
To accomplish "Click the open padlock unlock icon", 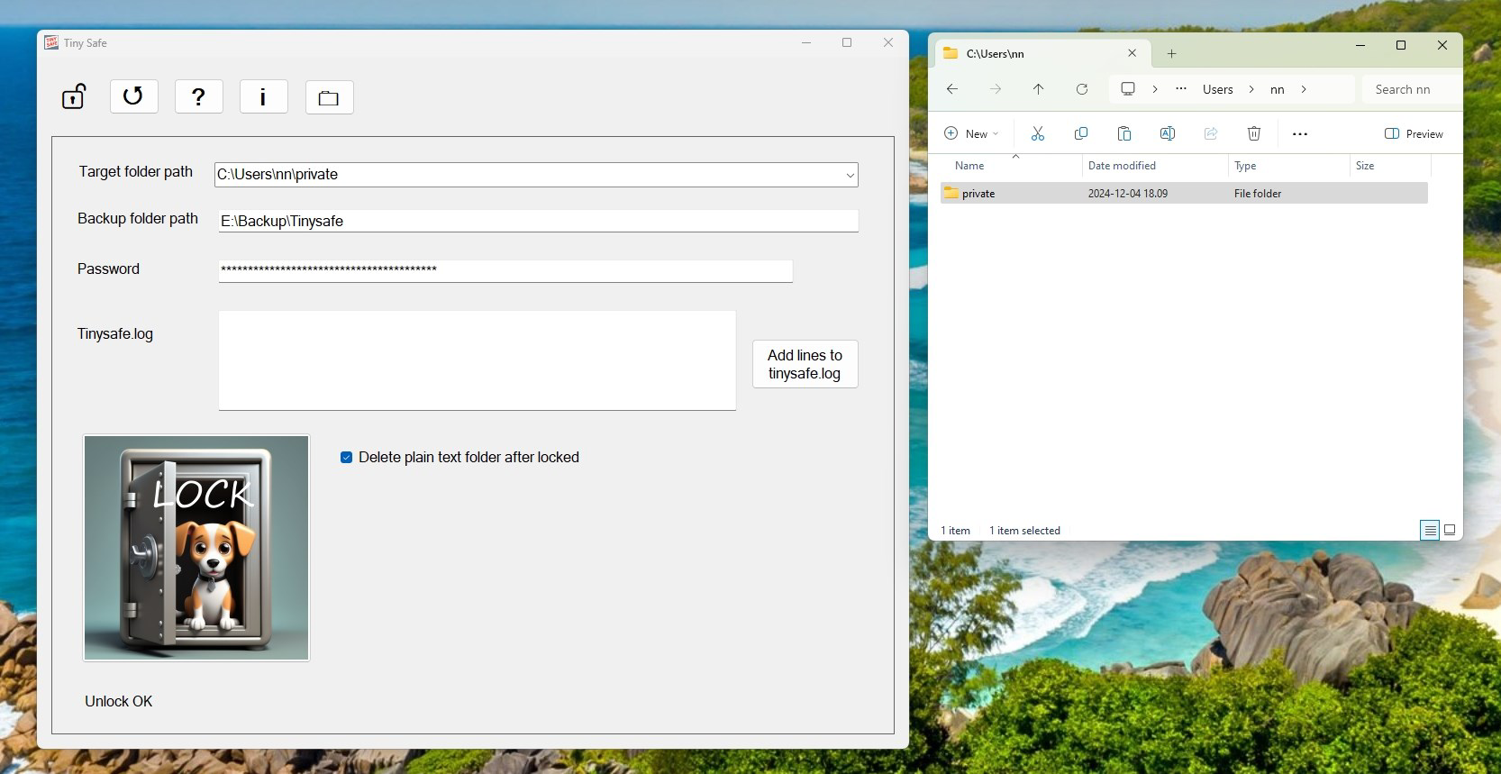I will (x=74, y=96).
